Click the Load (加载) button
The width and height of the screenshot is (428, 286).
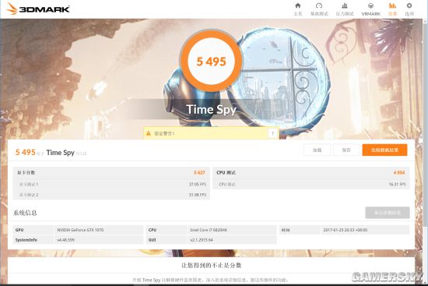317,150
